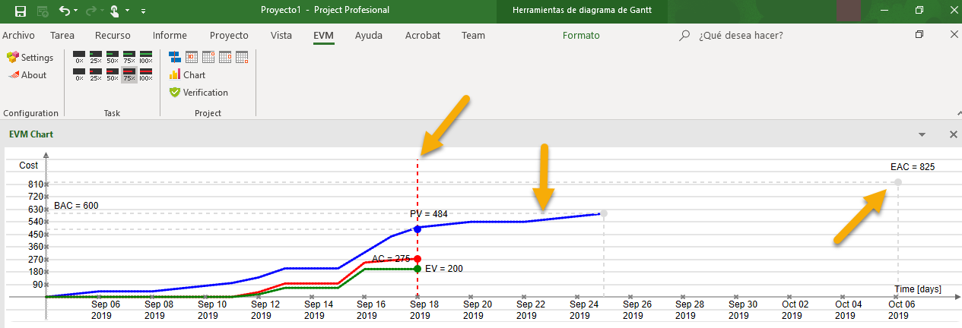Open the Formato contextual tab

pos(581,35)
